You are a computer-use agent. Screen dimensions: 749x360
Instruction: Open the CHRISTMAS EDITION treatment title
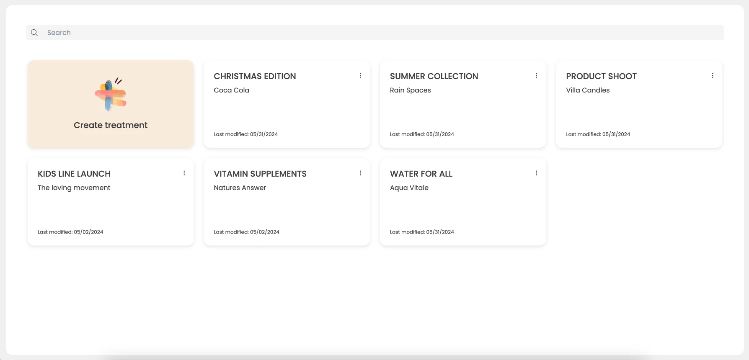(x=255, y=76)
